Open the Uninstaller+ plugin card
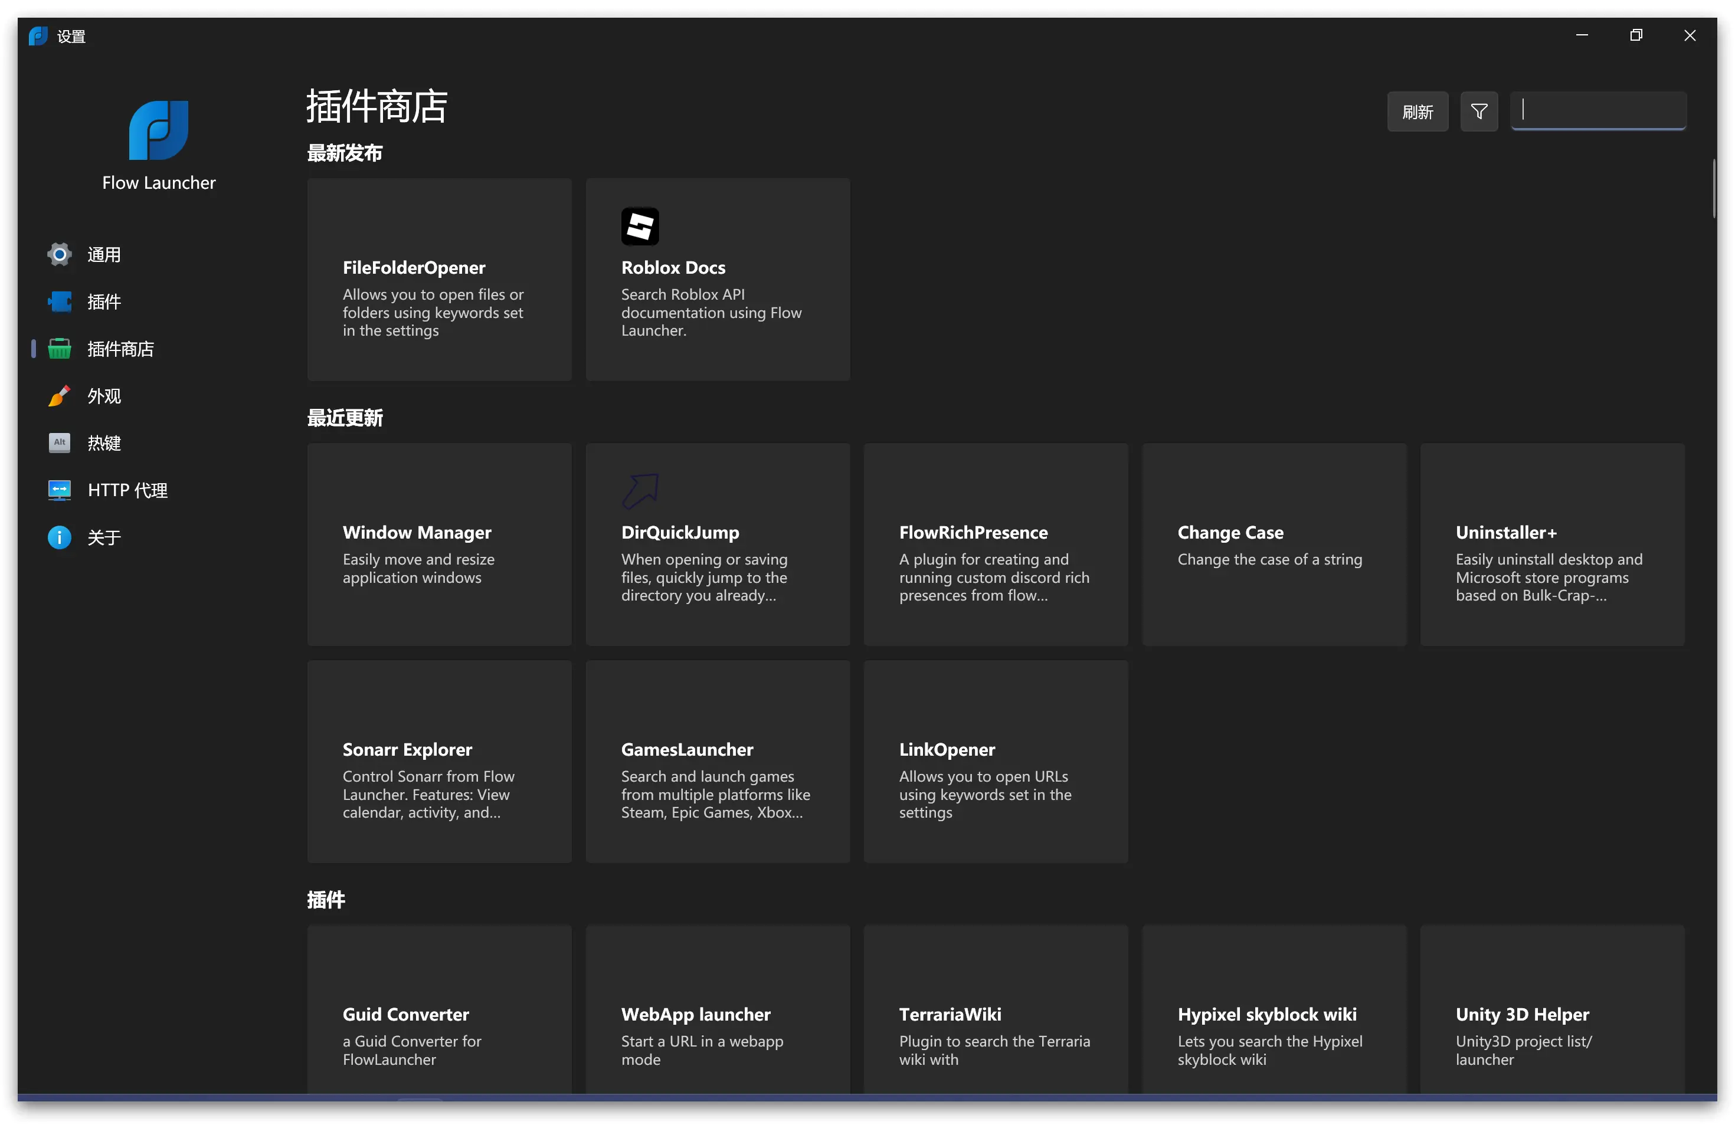The image size is (1735, 1125). (1552, 545)
